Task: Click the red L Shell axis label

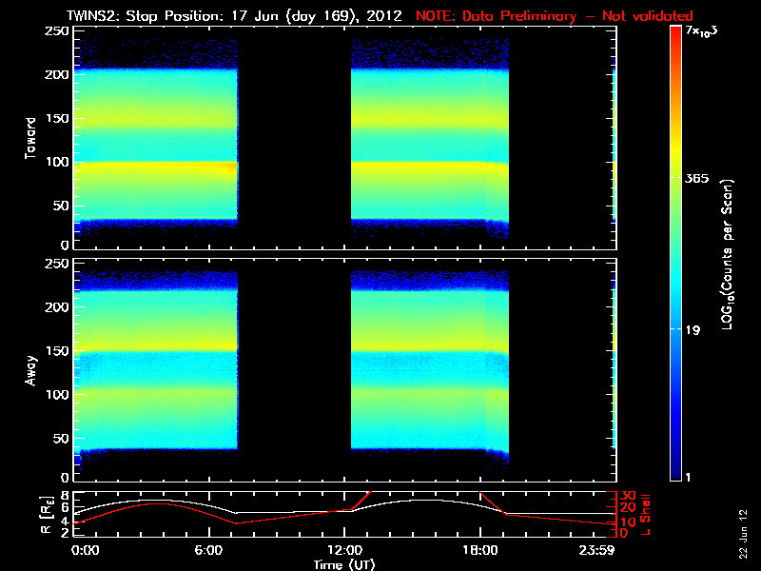Action: click(645, 512)
